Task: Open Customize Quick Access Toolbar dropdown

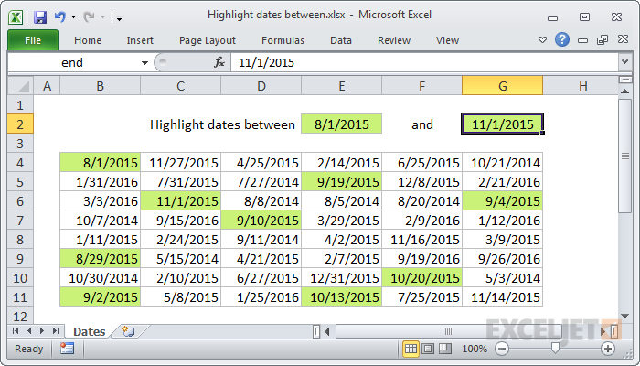Action: point(119,17)
